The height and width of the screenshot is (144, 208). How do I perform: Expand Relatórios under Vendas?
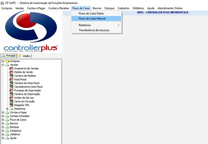point(7,109)
